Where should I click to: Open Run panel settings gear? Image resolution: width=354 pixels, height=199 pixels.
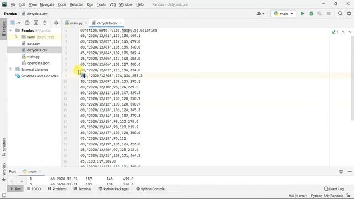click(x=341, y=172)
